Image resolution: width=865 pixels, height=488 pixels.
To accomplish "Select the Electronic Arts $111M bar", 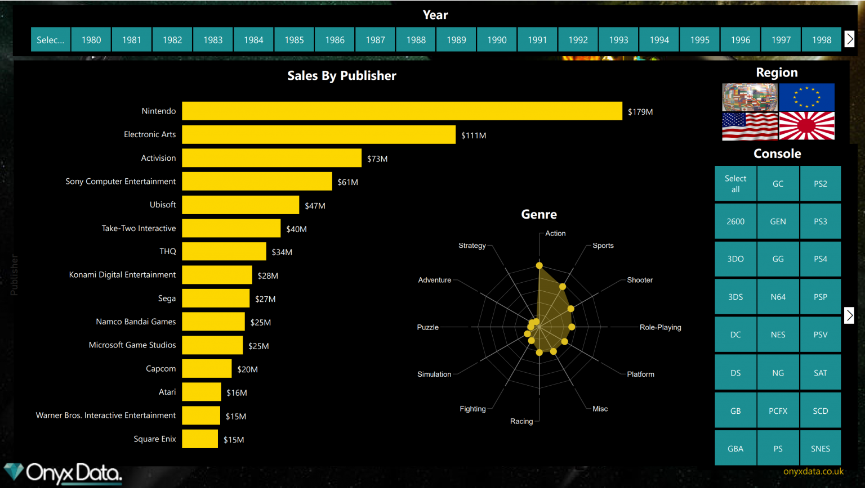I will click(x=319, y=134).
